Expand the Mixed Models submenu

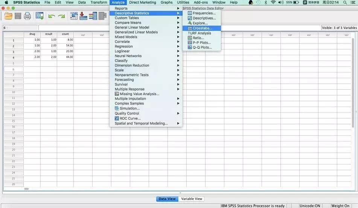point(146,37)
